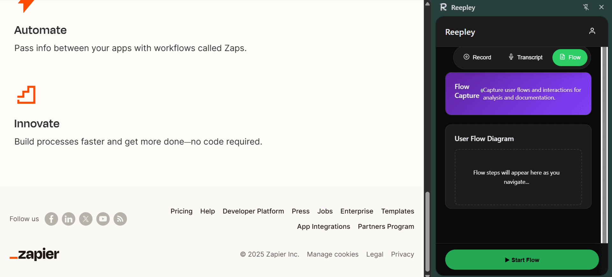
Task: Click the 'Follow us' label
Action: [24, 219]
